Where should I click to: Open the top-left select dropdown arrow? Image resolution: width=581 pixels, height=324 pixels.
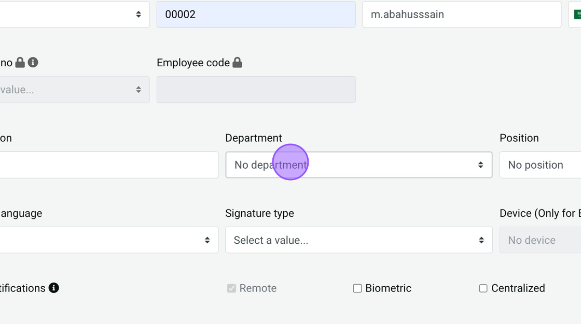click(138, 14)
